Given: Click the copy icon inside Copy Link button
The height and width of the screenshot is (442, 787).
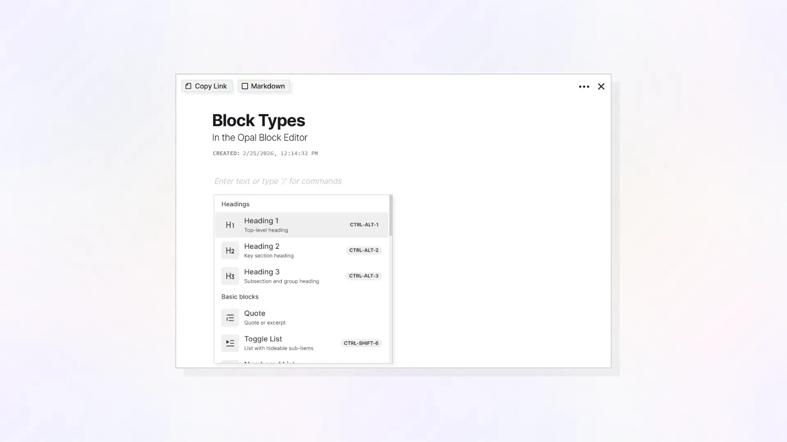Looking at the screenshot, I should click(x=189, y=86).
